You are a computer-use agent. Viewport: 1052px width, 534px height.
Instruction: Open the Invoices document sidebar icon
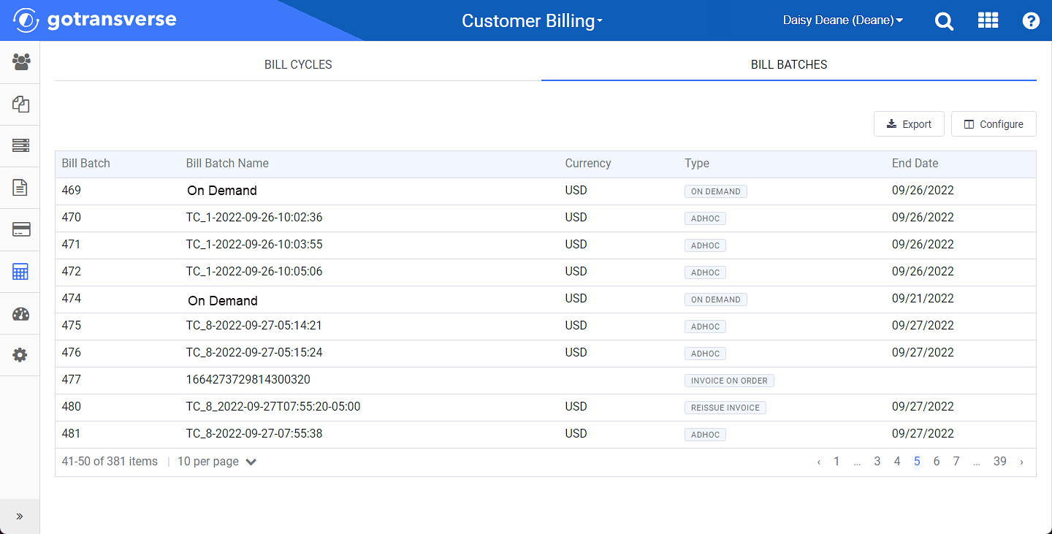click(20, 188)
